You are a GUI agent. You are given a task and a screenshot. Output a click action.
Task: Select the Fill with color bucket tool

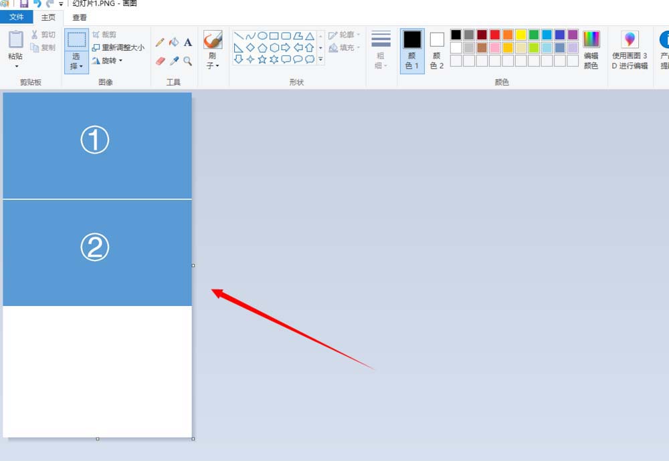coord(174,42)
